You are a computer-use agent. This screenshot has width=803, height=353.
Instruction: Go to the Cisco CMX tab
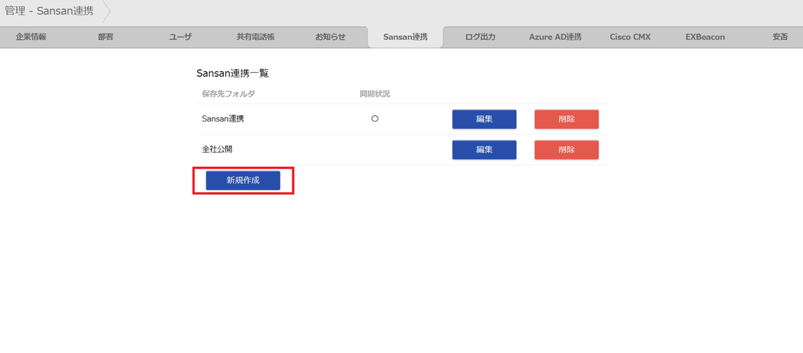(630, 37)
